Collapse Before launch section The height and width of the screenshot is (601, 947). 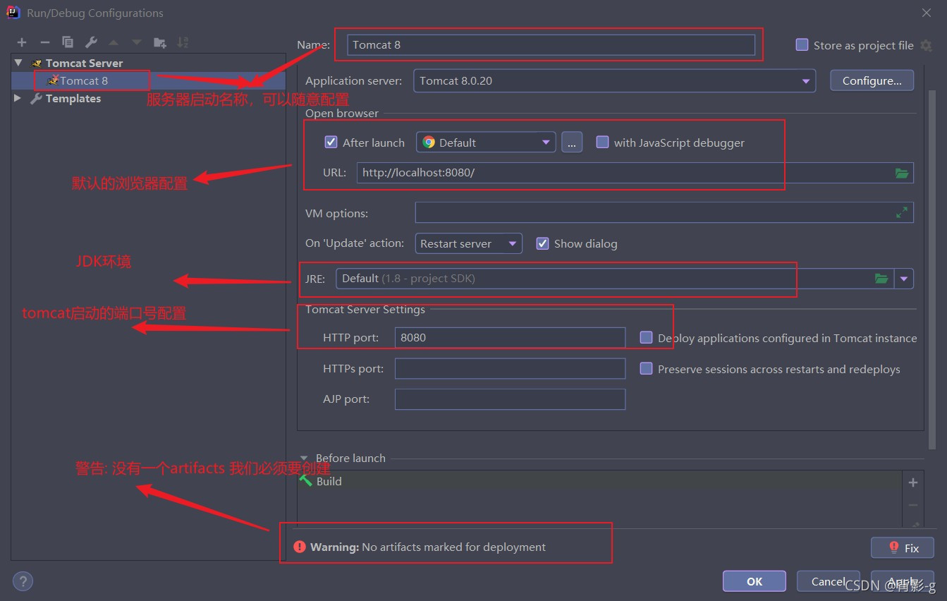click(x=305, y=458)
